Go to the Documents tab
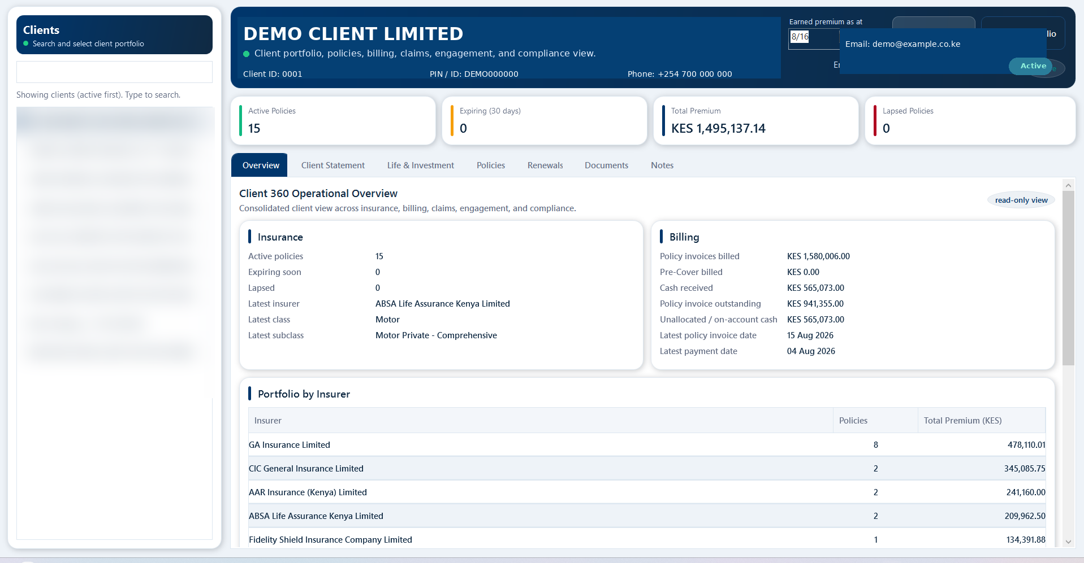Image resolution: width=1084 pixels, height=563 pixels. point(606,165)
